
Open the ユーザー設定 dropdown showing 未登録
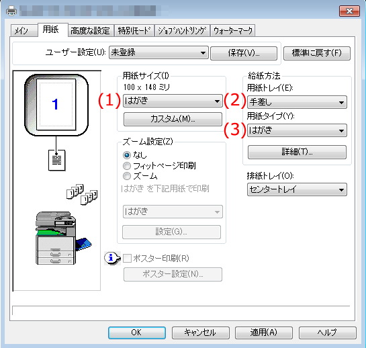coord(158,52)
